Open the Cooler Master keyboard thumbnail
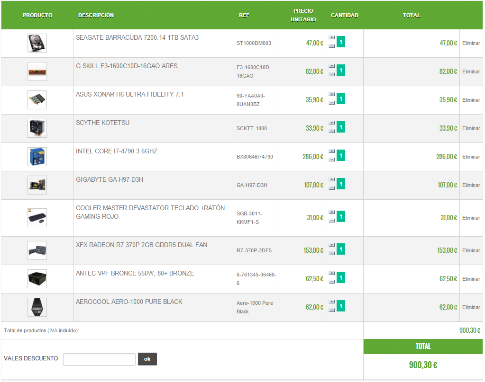 pos(37,218)
